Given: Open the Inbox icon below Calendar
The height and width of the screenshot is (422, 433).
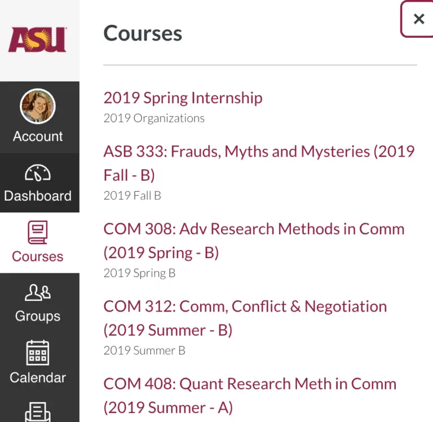Looking at the screenshot, I should click(38, 411).
